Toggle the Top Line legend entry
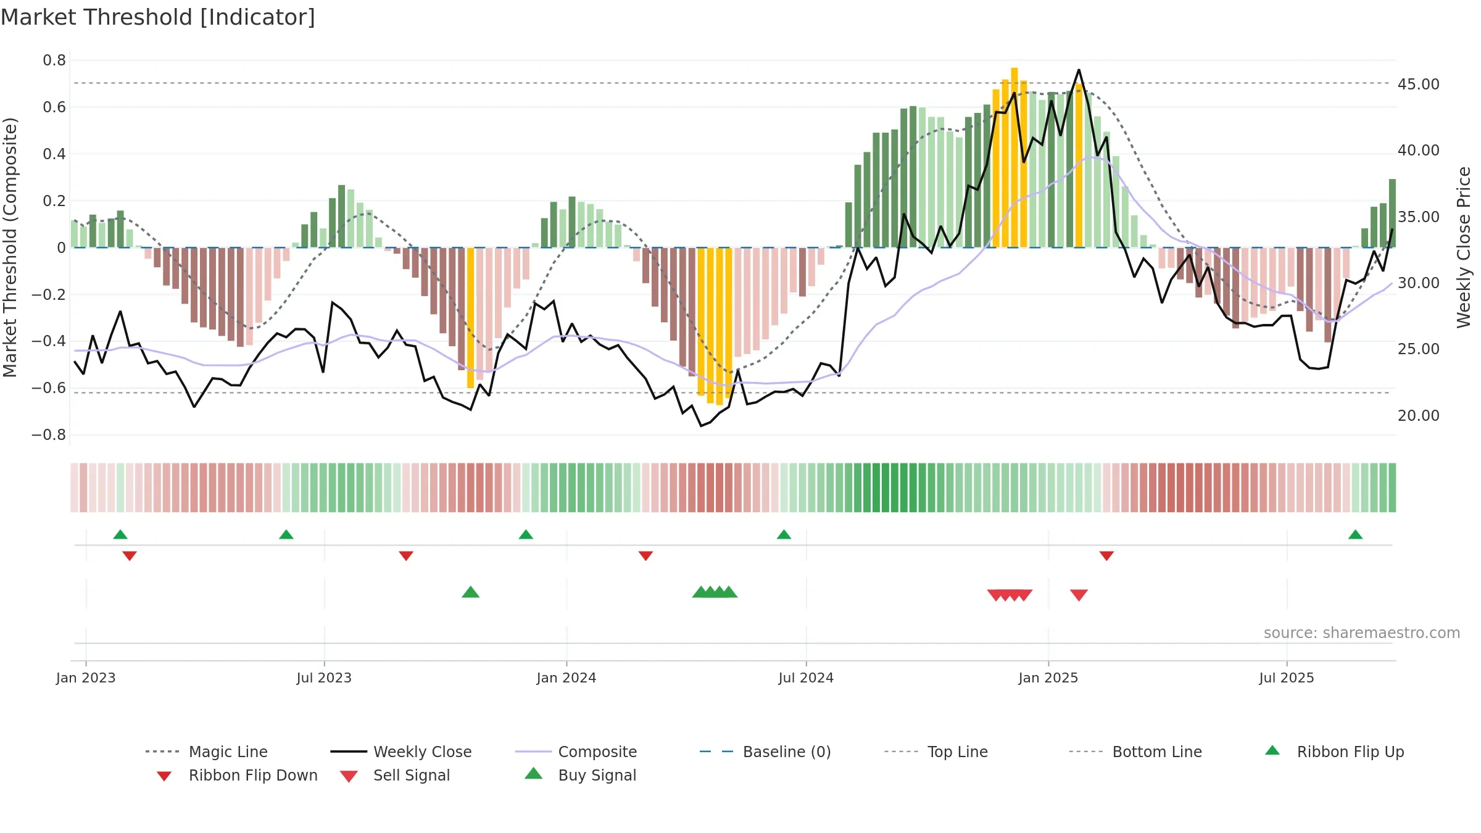 (x=935, y=752)
